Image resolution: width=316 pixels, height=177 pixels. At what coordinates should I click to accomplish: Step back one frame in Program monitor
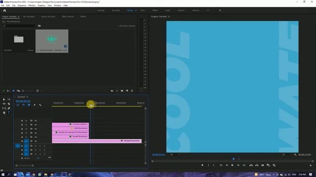click(227, 165)
